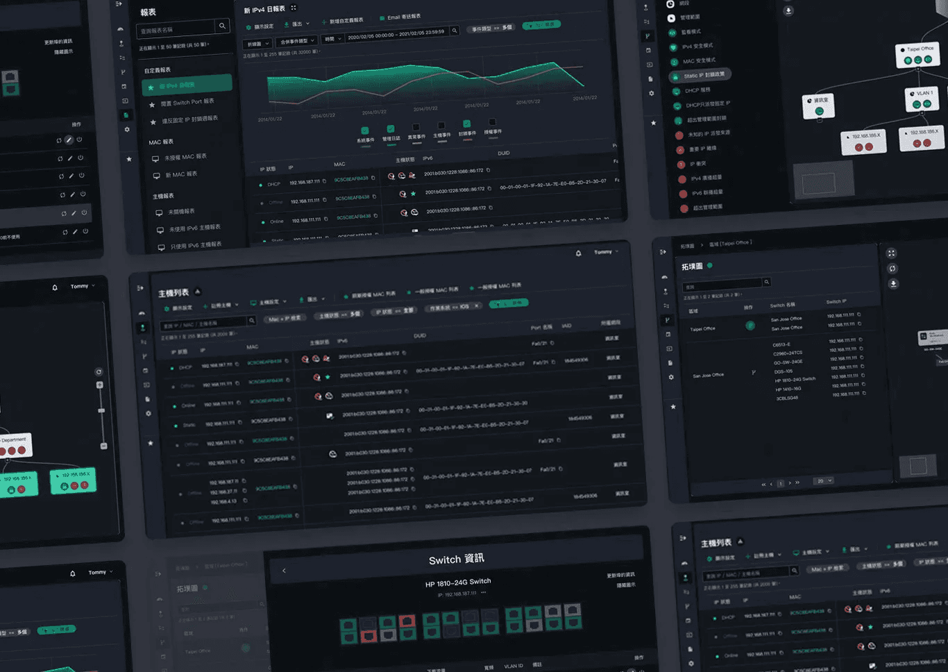Open the 折線圖 chart type dropdown
Image resolution: width=948 pixels, height=672 pixels.
coord(257,44)
